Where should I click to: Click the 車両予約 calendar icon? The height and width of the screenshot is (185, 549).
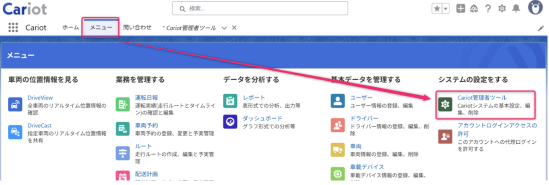tap(123, 129)
